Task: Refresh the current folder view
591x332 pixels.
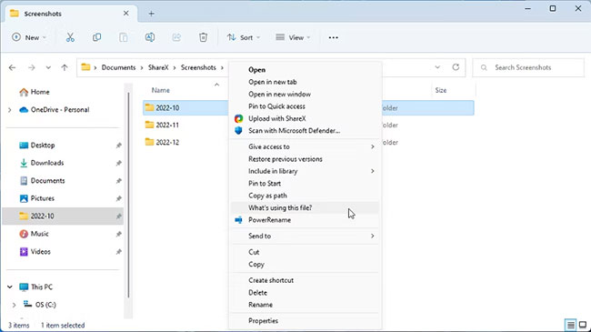Action: click(456, 67)
